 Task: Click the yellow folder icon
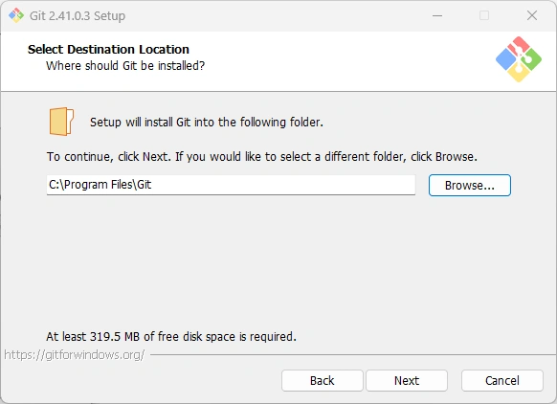(61, 122)
